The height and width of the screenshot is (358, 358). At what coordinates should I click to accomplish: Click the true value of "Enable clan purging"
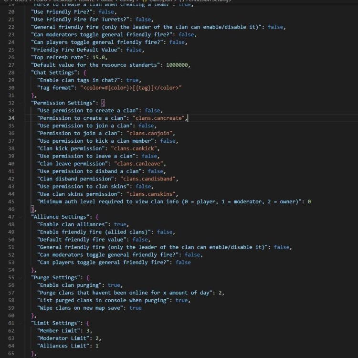point(114,285)
